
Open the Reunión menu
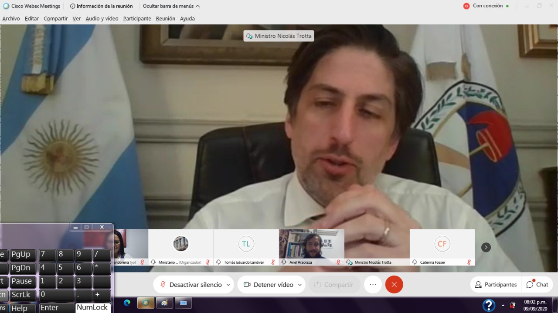[x=165, y=19]
